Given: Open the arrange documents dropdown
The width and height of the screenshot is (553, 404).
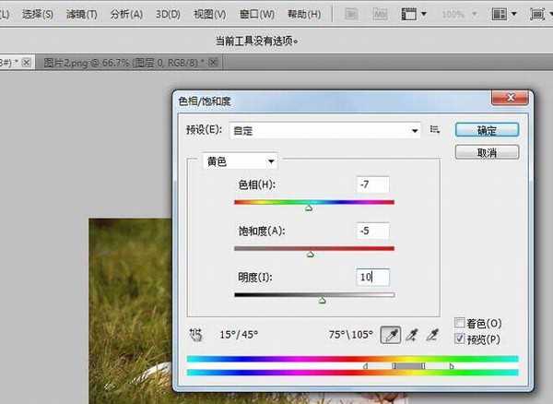Looking at the screenshot, I should click(x=503, y=15).
